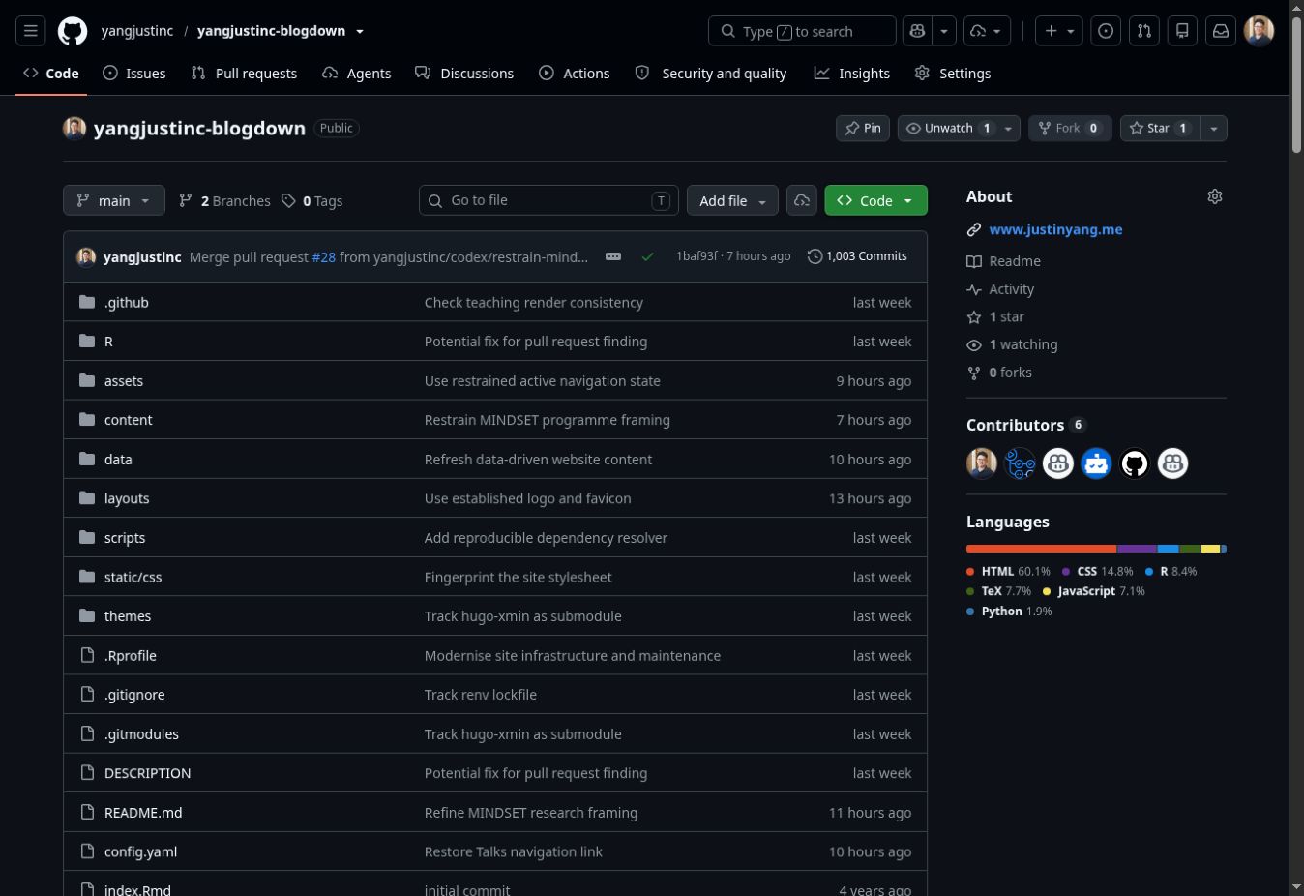Go to GitHub homepage via Octocat logo
The image size is (1304, 896).
pos(73,31)
